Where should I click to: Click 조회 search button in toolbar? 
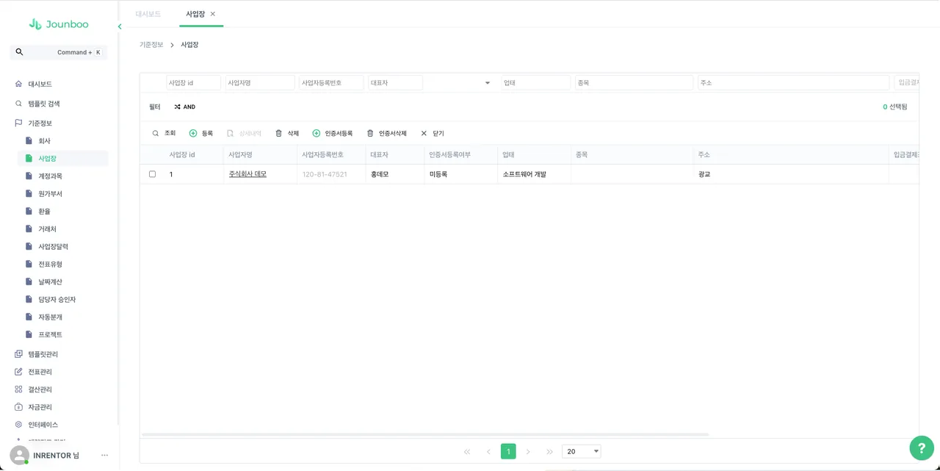click(164, 133)
